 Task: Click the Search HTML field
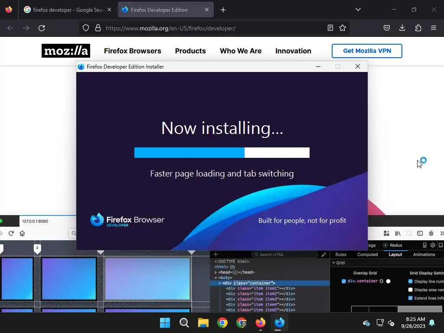click(284, 255)
